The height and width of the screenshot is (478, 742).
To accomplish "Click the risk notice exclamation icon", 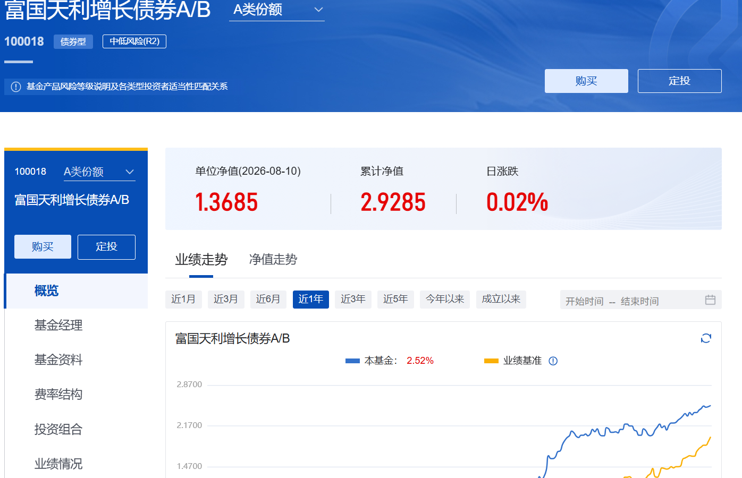I will point(16,87).
